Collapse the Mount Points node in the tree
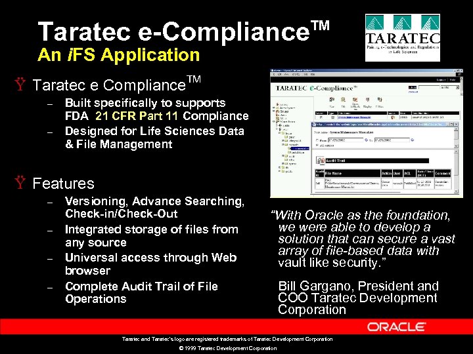 pos(273,122)
